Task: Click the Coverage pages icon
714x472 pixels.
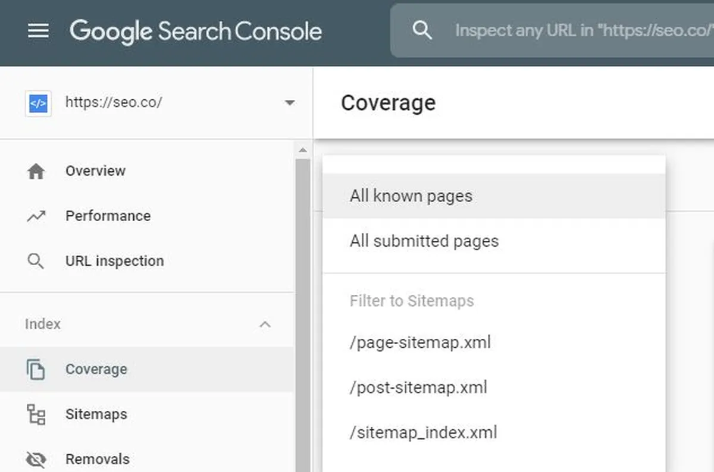Action: 36,369
